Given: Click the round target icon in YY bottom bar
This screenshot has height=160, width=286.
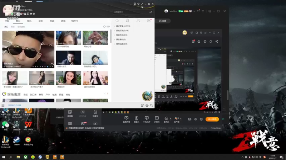Looking at the screenshot, I should coord(147,105).
